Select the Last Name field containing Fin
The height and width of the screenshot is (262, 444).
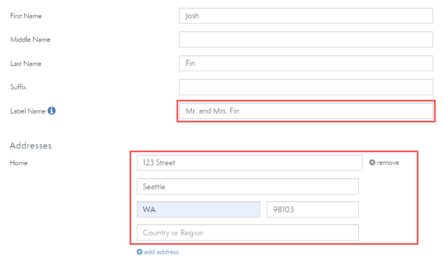tap(306, 63)
